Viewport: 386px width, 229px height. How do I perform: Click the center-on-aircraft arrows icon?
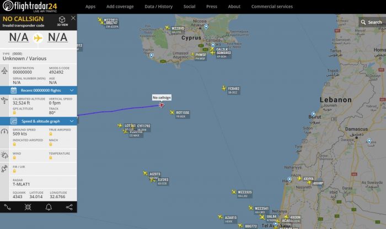[x=28, y=207]
